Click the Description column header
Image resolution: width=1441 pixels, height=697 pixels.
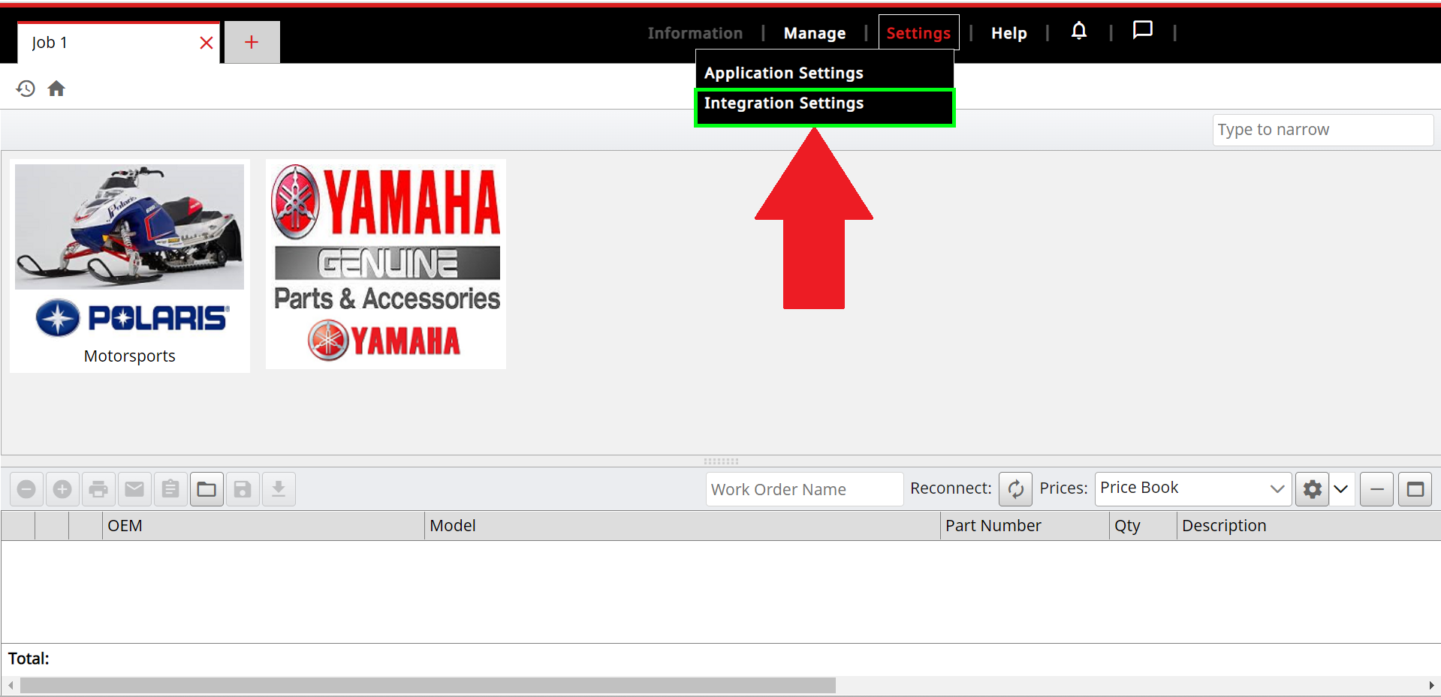[1308, 526]
